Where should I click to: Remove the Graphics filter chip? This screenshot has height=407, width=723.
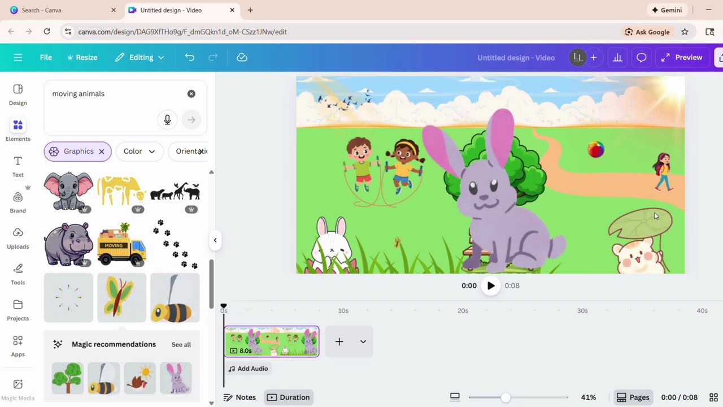pos(102,151)
